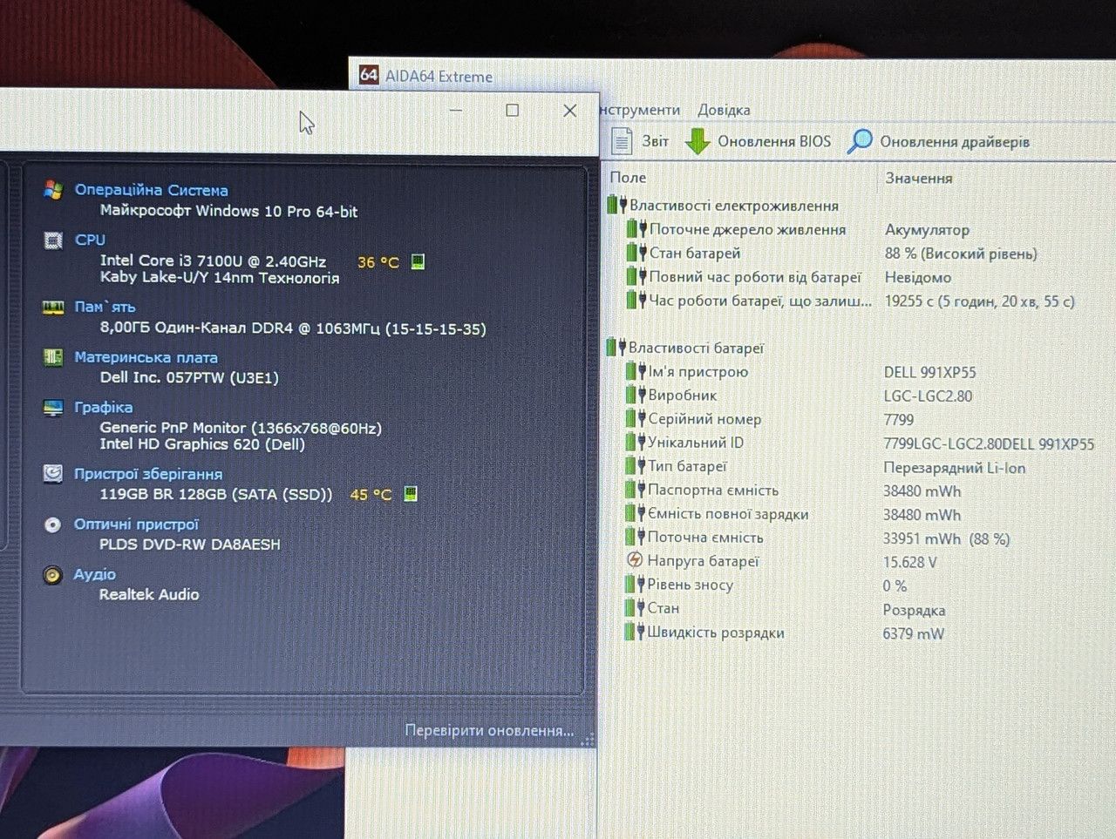The width and height of the screenshot is (1116, 839).
Task: Minimize the Speccy window
Action: click(456, 111)
